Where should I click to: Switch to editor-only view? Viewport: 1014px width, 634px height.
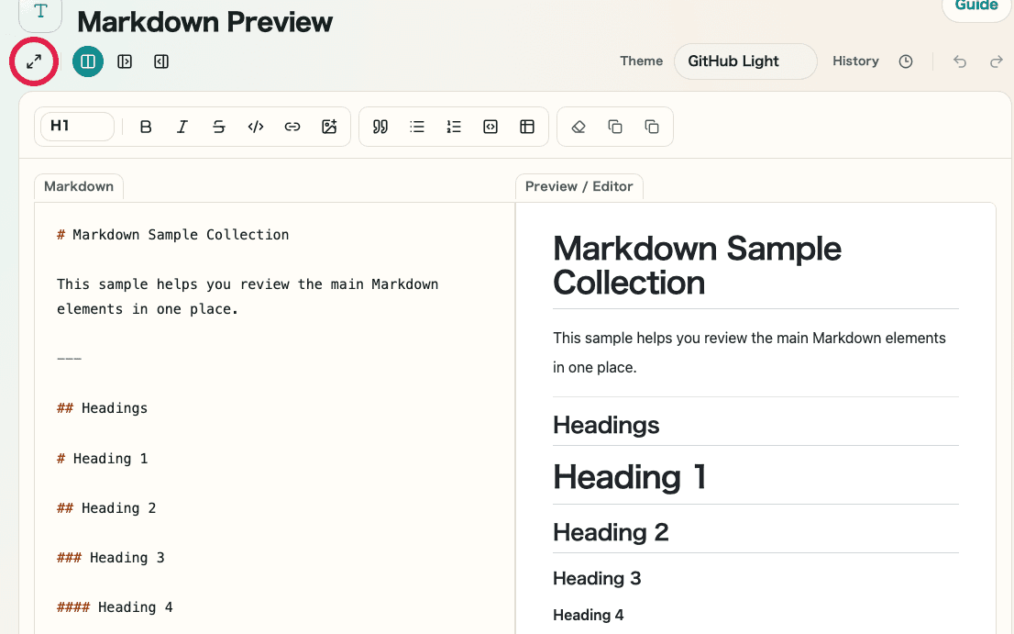[125, 61]
